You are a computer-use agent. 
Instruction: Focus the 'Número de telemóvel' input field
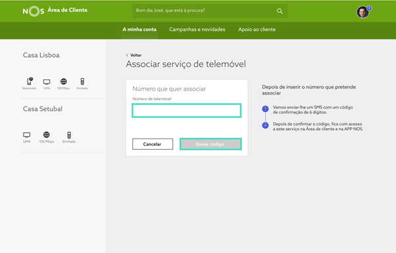click(187, 110)
